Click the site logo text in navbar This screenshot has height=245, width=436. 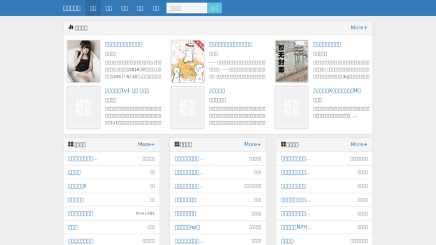71,8
